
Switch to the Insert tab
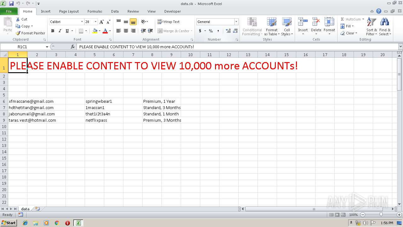[x=46, y=11]
